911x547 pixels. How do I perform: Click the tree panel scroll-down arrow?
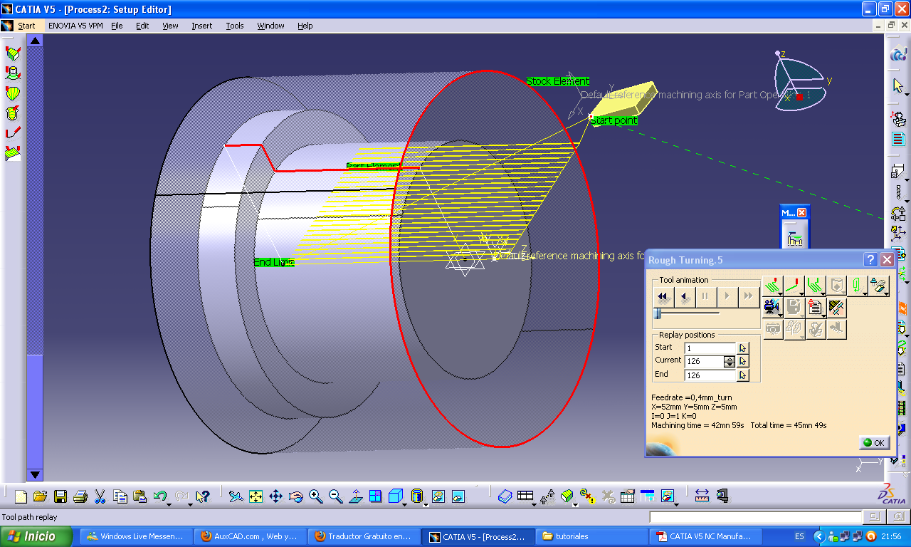(35, 474)
